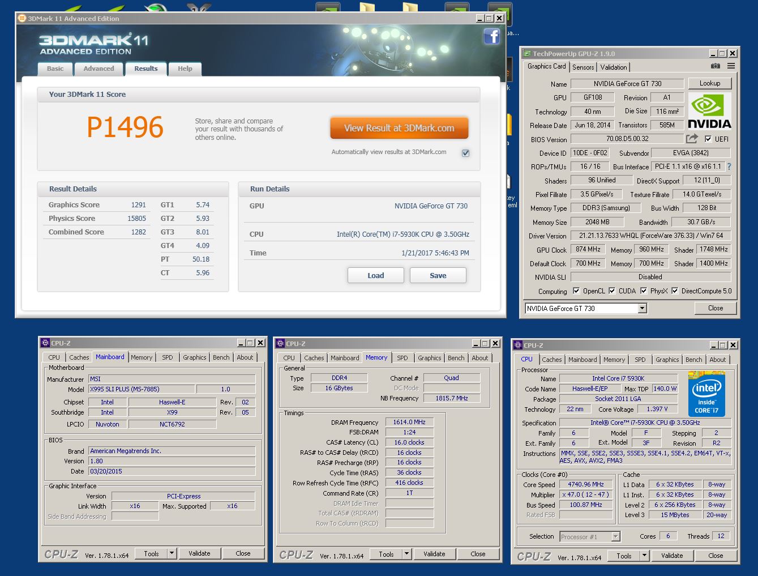Viewport: 758px width, 576px height.
Task: Click the Close button in GPU-Z
Action: click(716, 308)
